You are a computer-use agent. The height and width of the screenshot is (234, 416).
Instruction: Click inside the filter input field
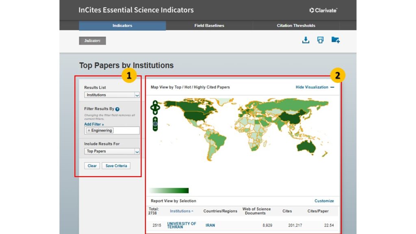pyautogui.click(x=126, y=130)
